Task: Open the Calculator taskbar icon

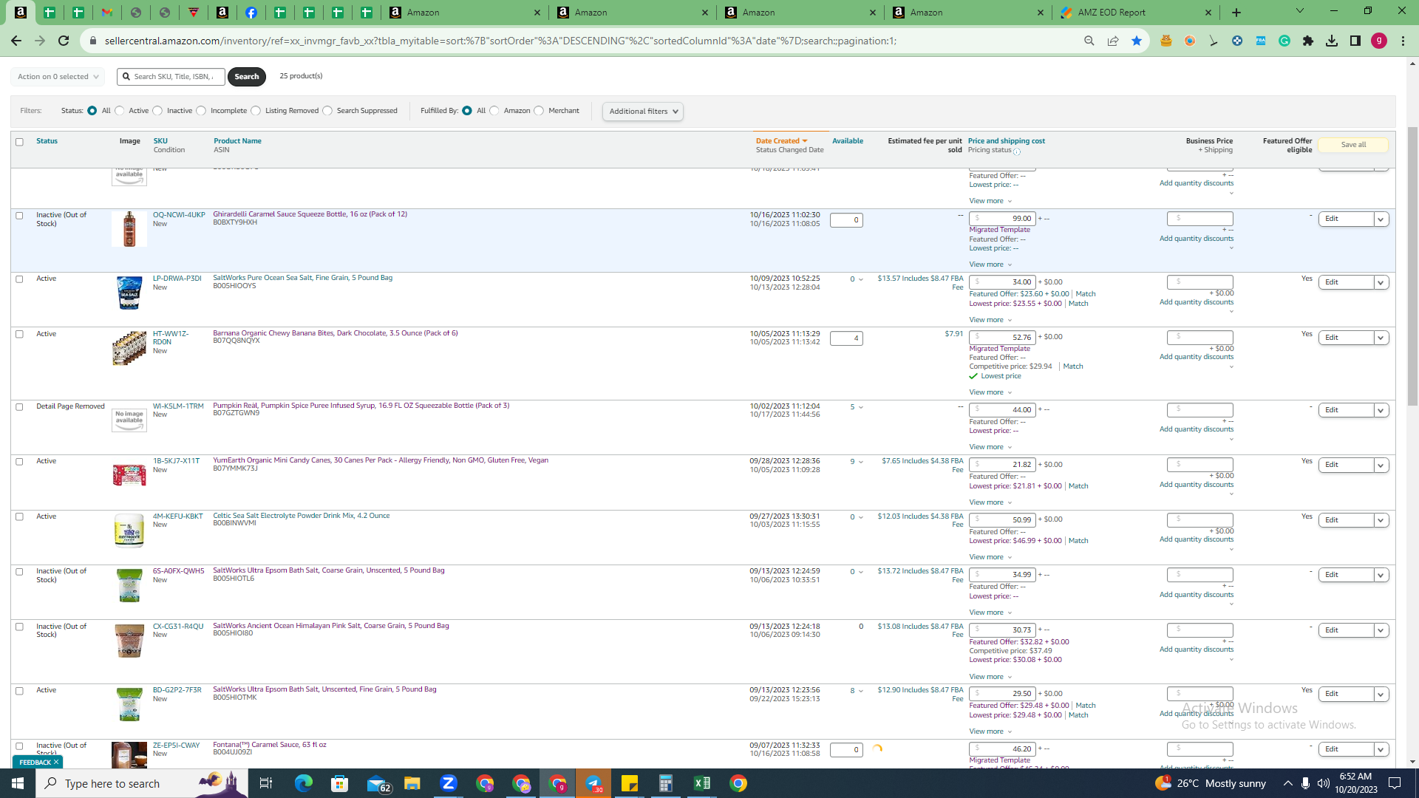Action: [666, 783]
